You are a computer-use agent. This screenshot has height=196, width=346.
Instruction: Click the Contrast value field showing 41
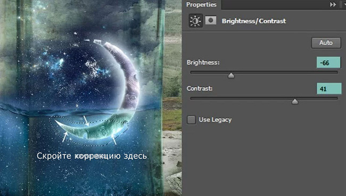click(329, 89)
